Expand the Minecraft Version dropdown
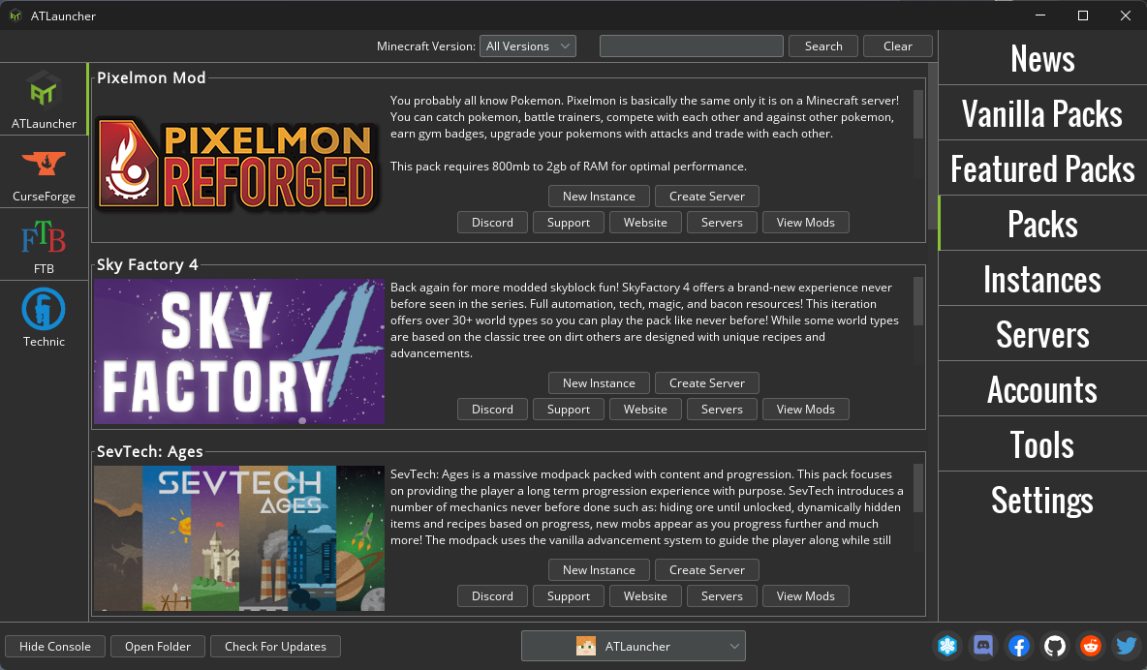Screen dimensions: 1147x670 (x=527, y=46)
